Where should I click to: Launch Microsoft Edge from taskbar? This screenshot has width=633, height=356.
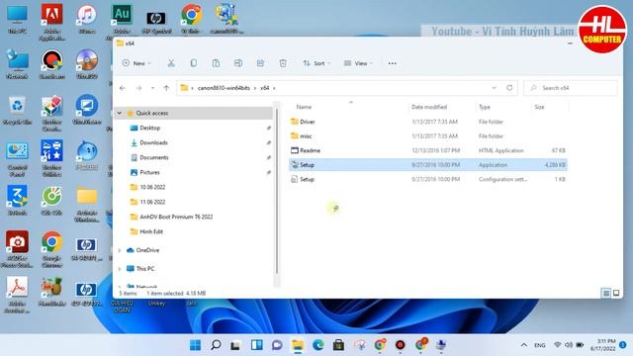[318, 345]
